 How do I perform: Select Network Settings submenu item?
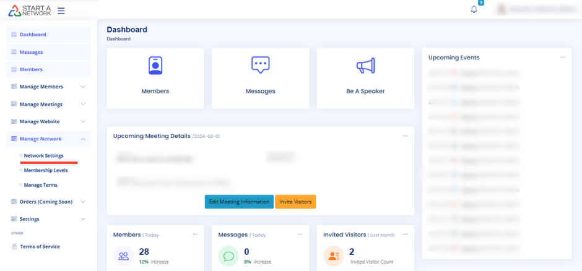pyautogui.click(x=43, y=155)
